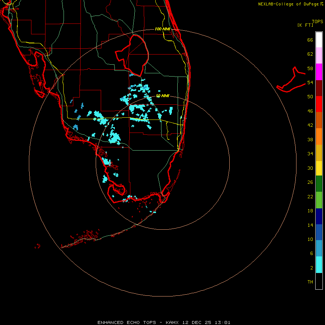Click the TH label on the scale

pyautogui.click(x=310, y=282)
